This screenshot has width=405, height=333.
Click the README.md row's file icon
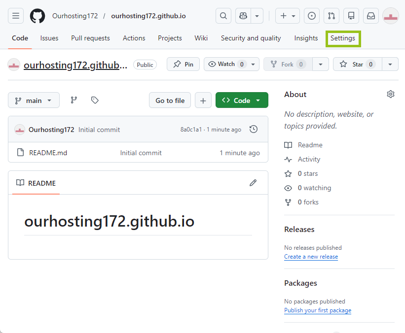20,152
